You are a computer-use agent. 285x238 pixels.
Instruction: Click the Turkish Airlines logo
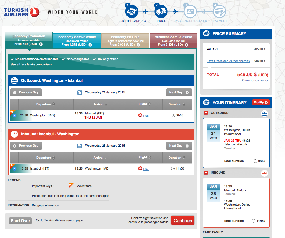(x=22, y=12)
